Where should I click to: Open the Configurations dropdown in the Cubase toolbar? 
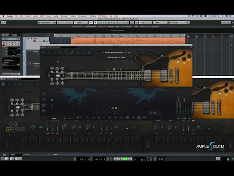point(47,22)
